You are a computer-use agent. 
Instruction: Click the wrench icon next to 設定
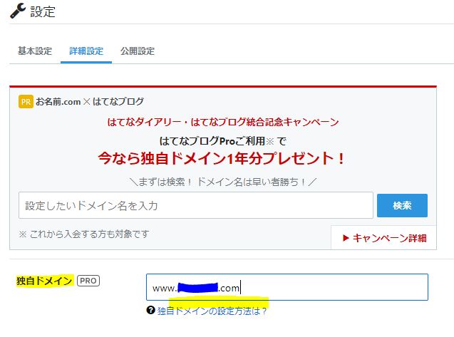(x=18, y=11)
